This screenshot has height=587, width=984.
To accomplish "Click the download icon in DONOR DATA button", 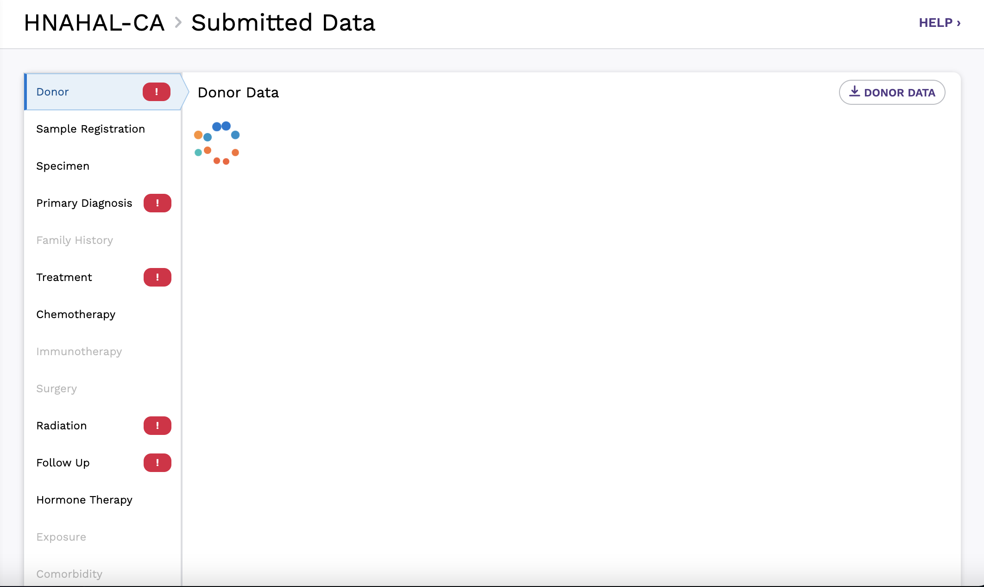I will (x=854, y=91).
